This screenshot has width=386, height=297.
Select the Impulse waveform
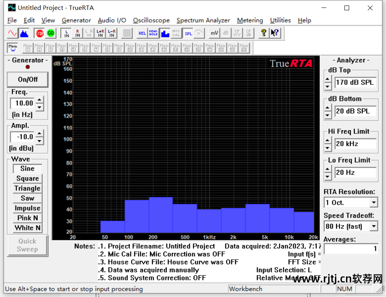click(27, 208)
